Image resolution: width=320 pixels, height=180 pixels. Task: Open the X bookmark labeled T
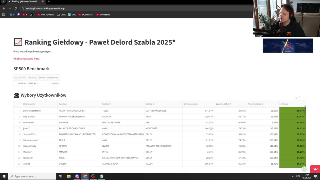pos(32,14)
